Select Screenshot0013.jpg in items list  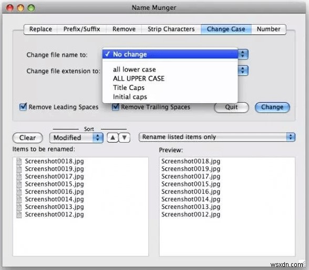click(55, 207)
